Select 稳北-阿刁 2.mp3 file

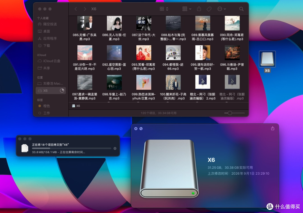pyautogui.click(x=203, y=88)
